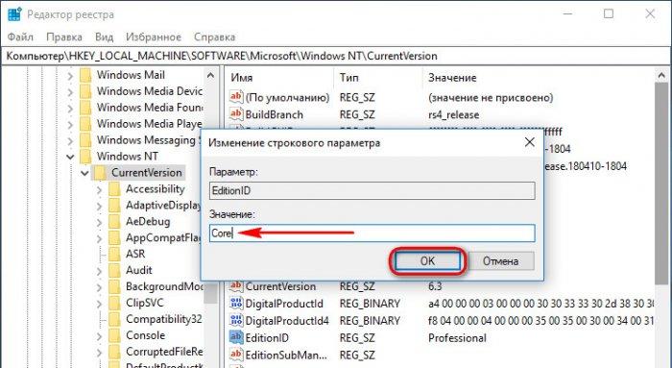Click the tree pane scroll up arrow

tap(210, 76)
